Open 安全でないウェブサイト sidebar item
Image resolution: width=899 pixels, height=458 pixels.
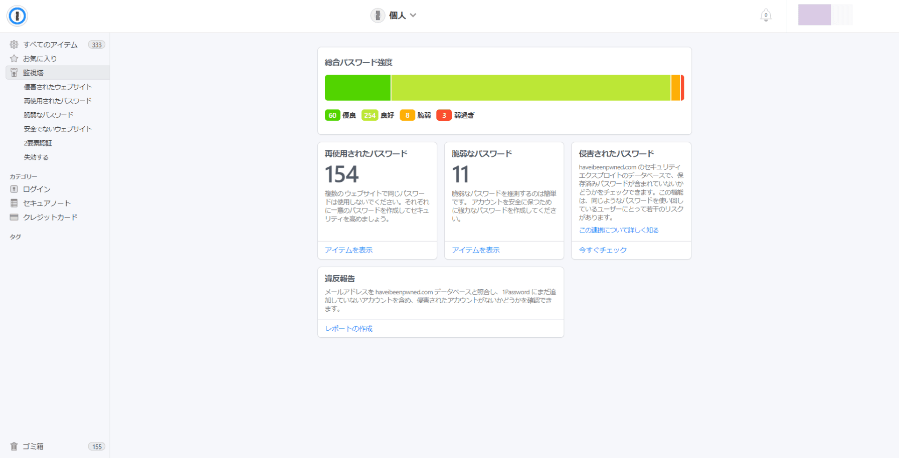tap(58, 129)
